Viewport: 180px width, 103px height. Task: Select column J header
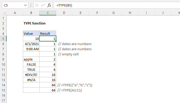(x=163, y=13)
